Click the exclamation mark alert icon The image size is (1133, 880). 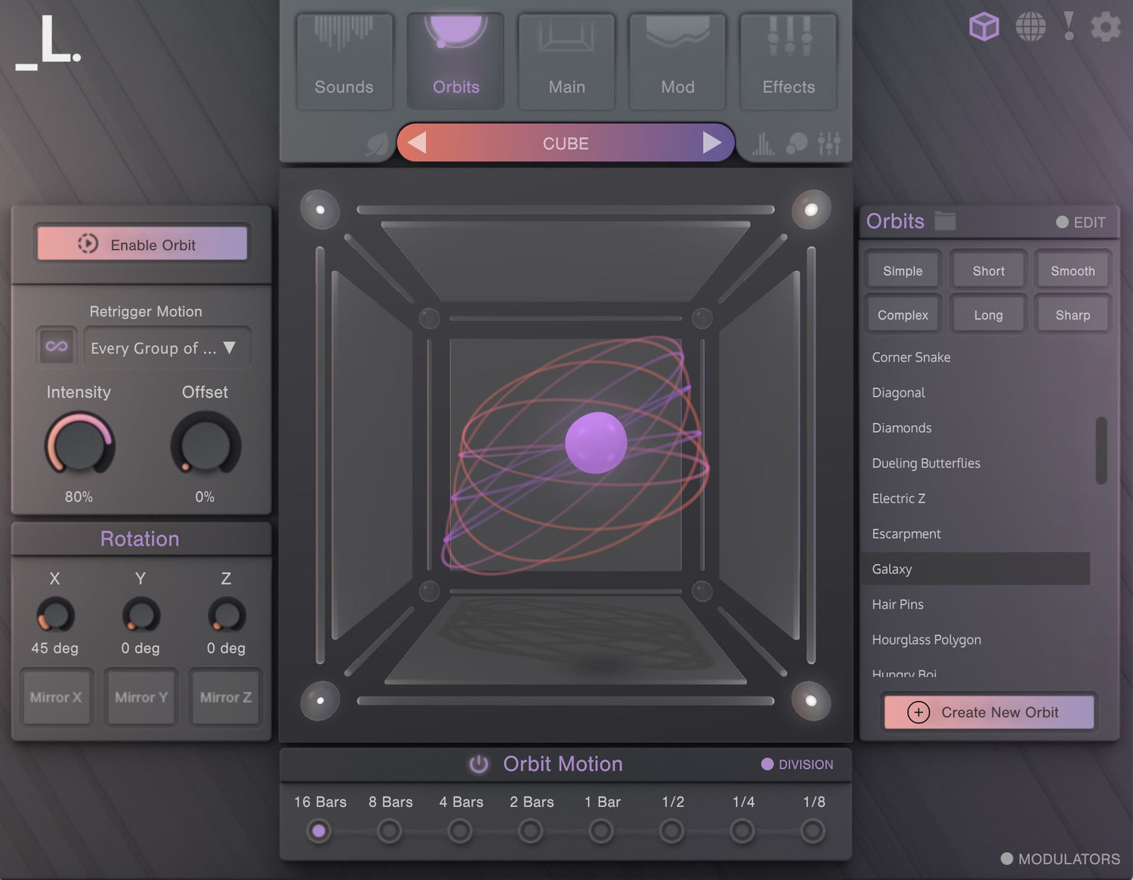coord(1068,26)
